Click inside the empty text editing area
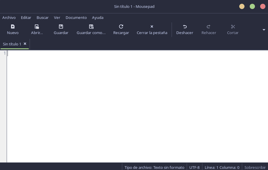268x170 pixels. point(136,105)
